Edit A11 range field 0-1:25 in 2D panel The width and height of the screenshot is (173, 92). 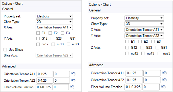[45, 74]
